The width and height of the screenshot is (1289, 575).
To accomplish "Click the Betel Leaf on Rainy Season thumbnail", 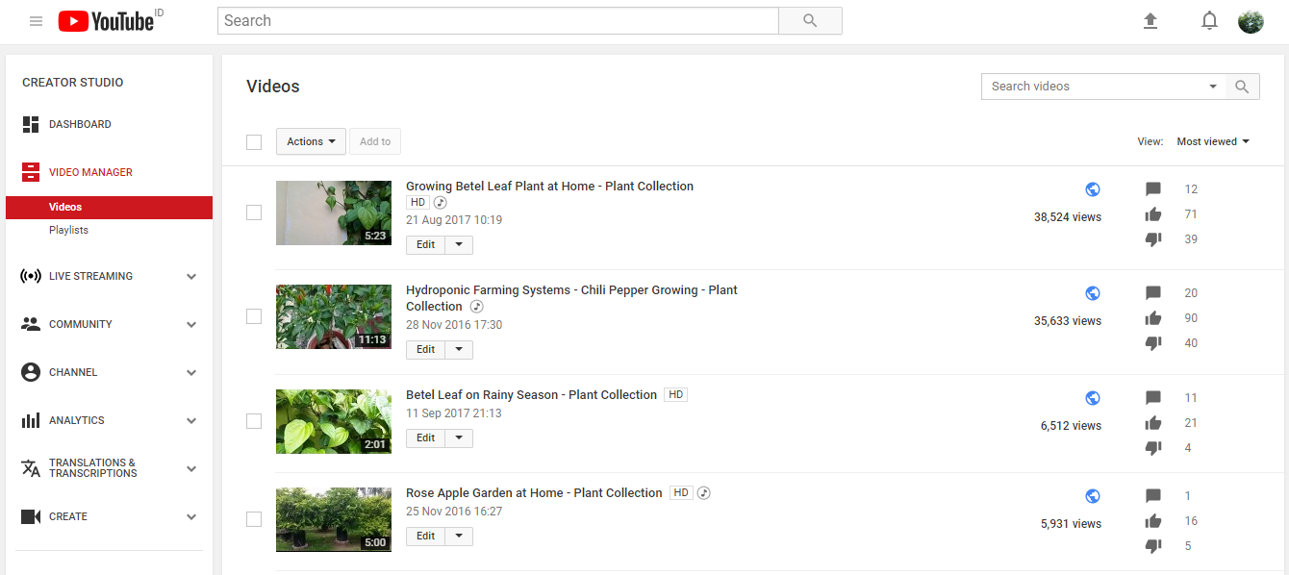I will point(334,421).
